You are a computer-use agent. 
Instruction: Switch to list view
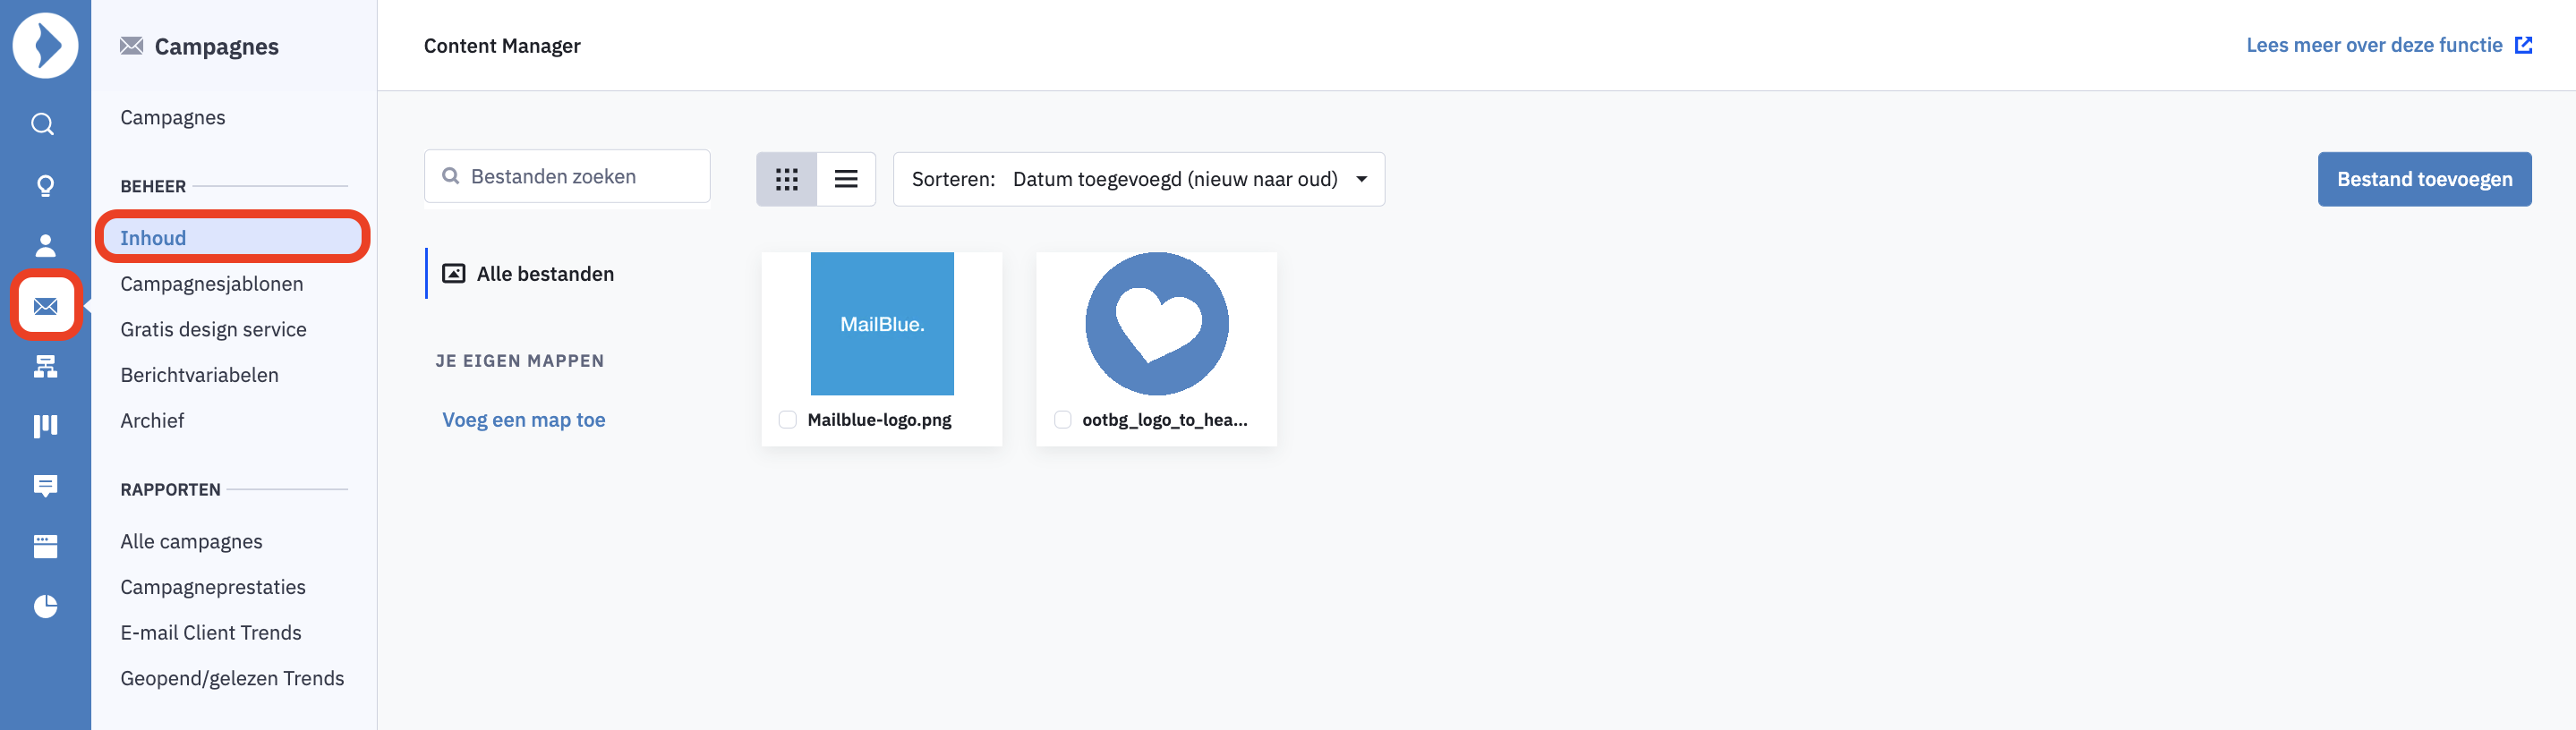coord(846,179)
